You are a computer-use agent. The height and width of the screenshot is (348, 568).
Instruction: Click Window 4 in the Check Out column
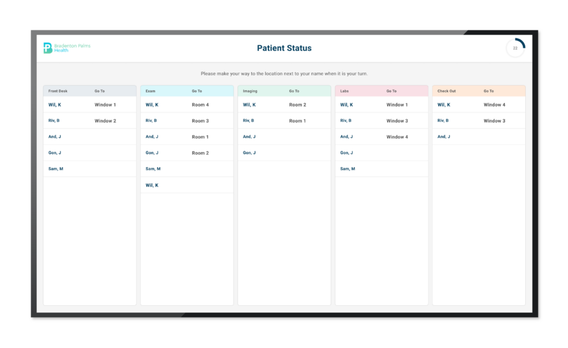pos(494,105)
